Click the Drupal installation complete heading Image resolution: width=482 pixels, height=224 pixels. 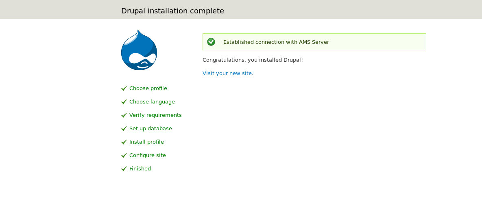(172, 11)
